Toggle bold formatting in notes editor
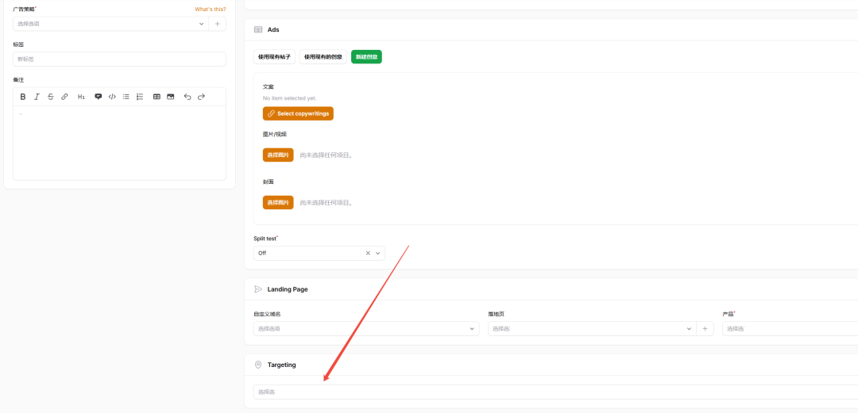858x413 pixels. click(23, 97)
